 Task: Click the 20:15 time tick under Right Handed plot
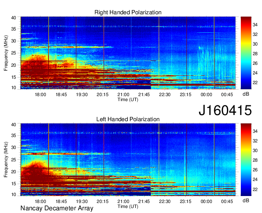(102, 95)
